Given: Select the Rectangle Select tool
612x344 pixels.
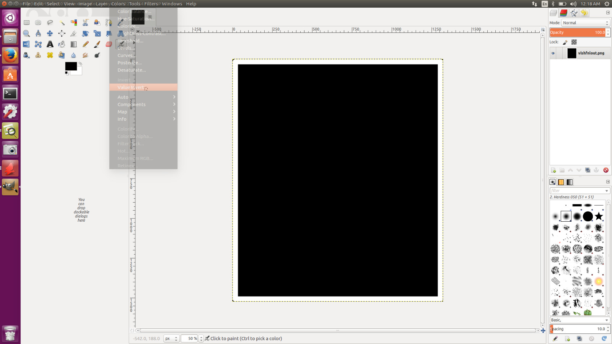Looking at the screenshot, I should (x=26, y=23).
